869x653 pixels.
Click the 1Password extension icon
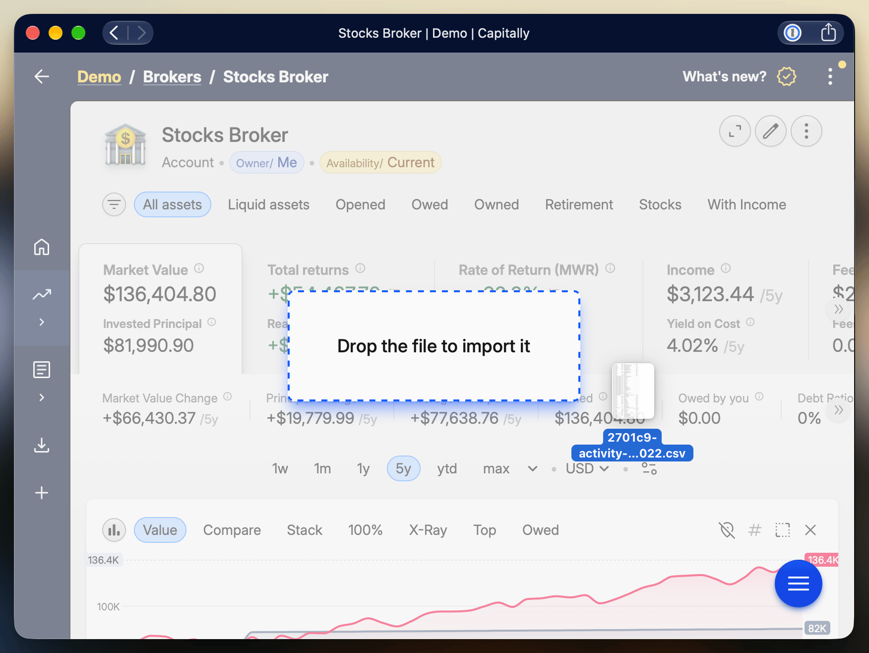point(793,33)
